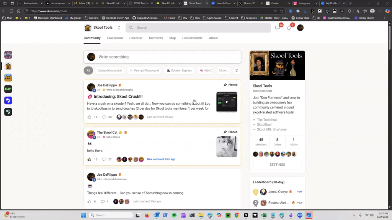Select the All filter chip
This screenshot has width=392, height=220.
pyautogui.click(x=88, y=70)
